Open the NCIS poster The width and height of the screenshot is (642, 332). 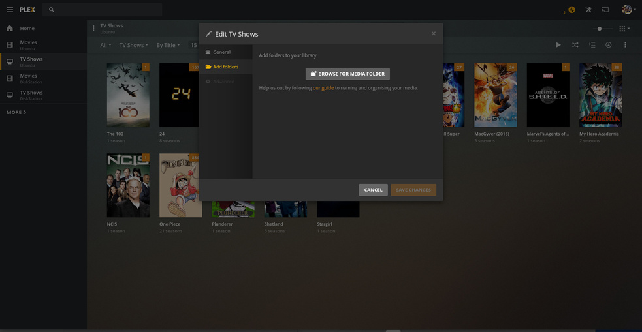click(x=128, y=185)
